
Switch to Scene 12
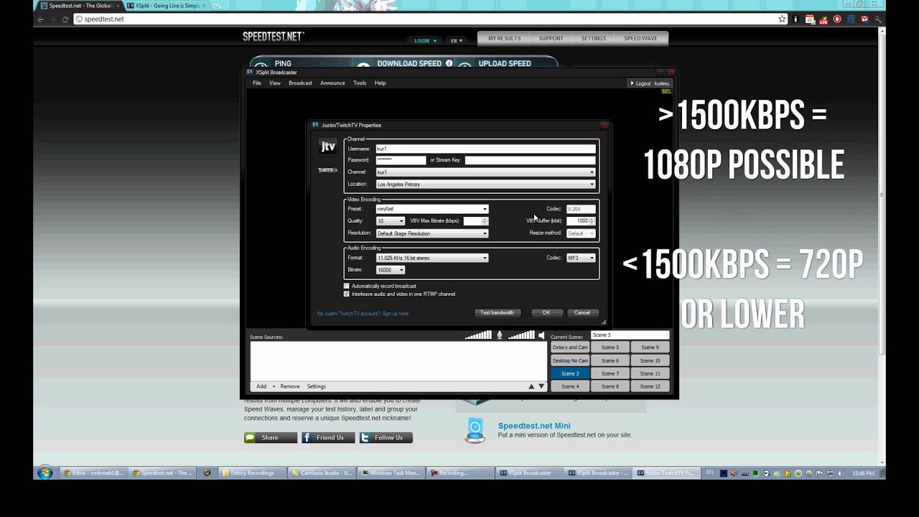(650, 386)
